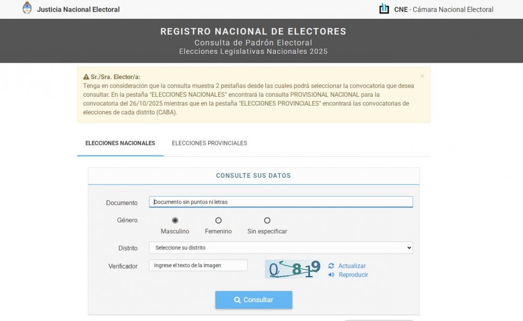Dismiss the yellow alert with the X

tap(422, 76)
